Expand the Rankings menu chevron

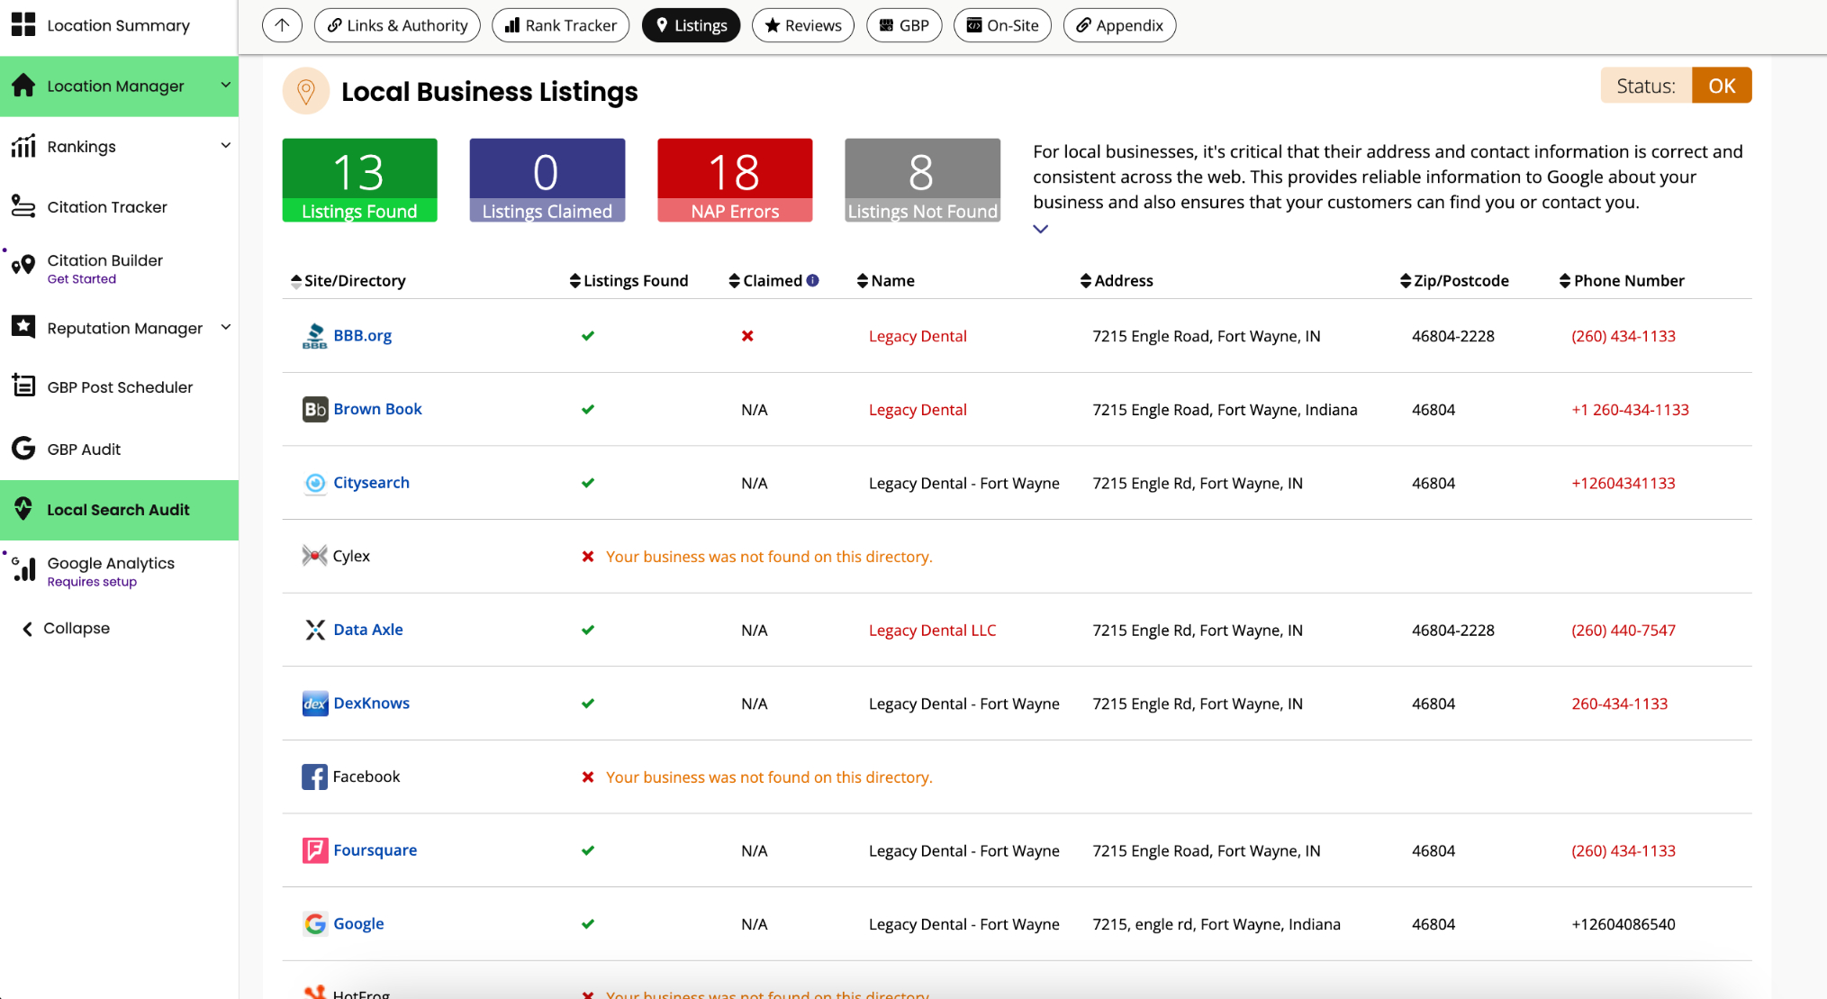(225, 146)
